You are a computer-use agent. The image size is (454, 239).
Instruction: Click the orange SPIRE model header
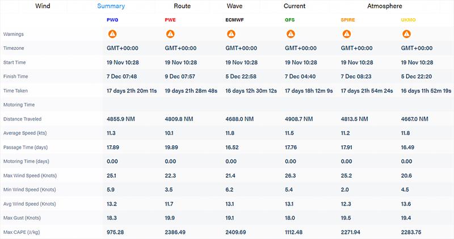pos(349,20)
